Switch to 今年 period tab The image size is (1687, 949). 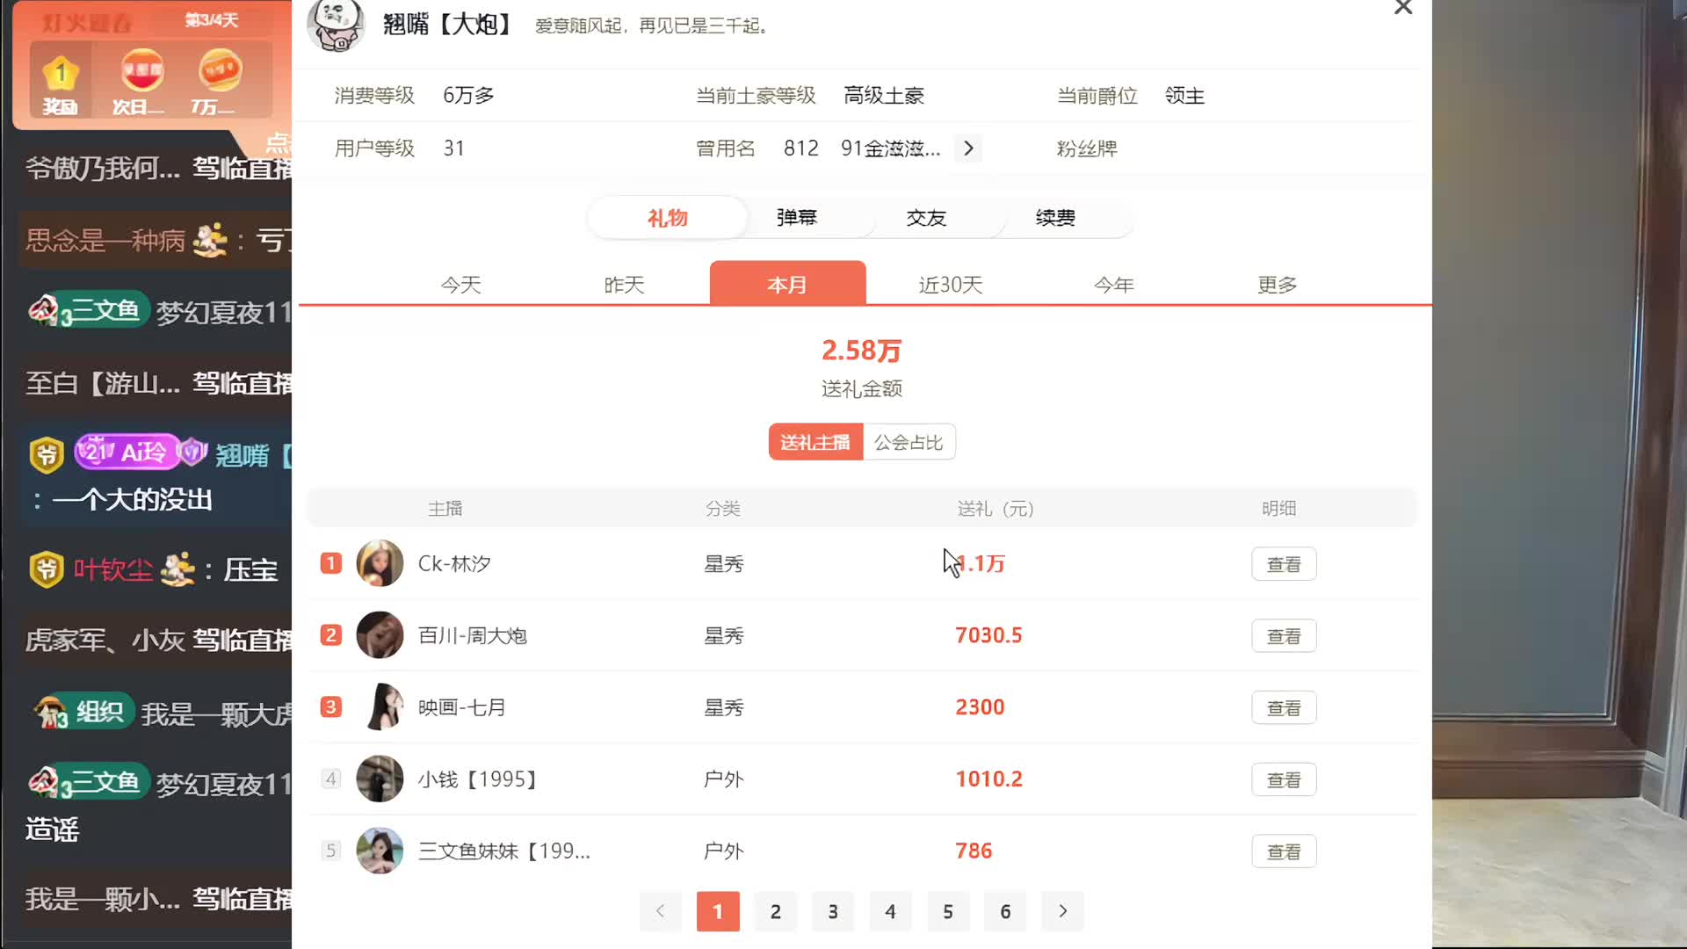[x=1113, y=285]
